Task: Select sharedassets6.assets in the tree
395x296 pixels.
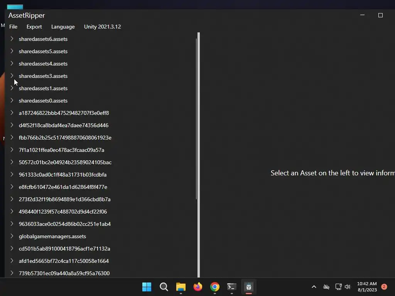Action: coord(43,39)
